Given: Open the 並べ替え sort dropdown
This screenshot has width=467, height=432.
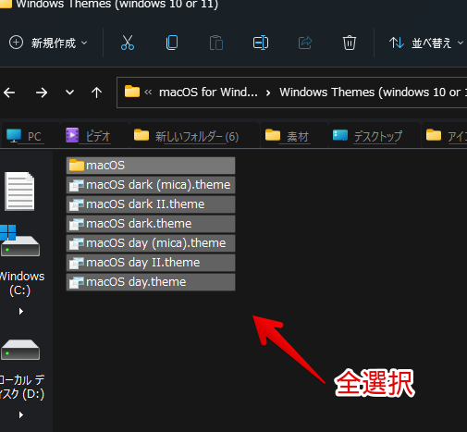Looking at the screenshot, I should click(426, 43).
